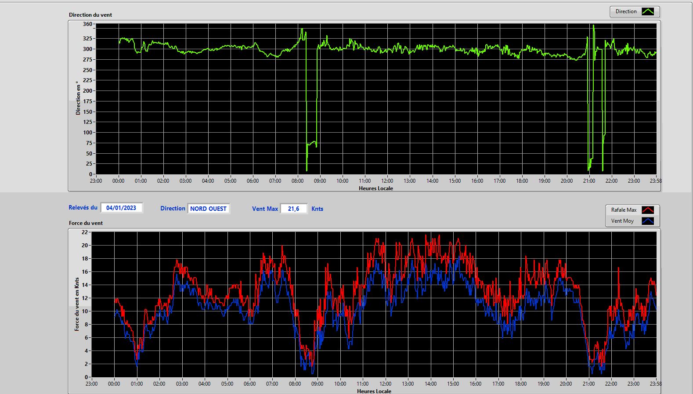Viewport: 693px width, 394px height.
Task: Click the 'Knts' unit label
Action: (x=317, y=209)
